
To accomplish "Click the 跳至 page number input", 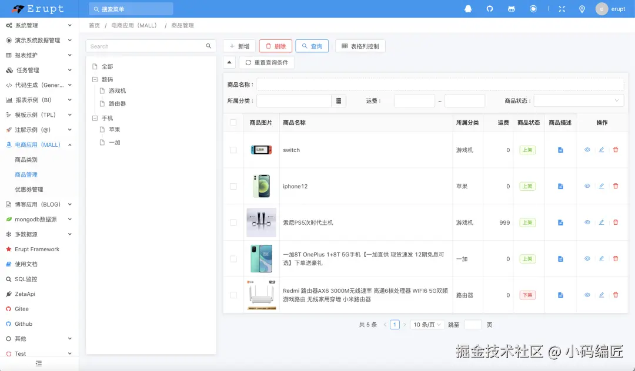I will click(473, 325).
